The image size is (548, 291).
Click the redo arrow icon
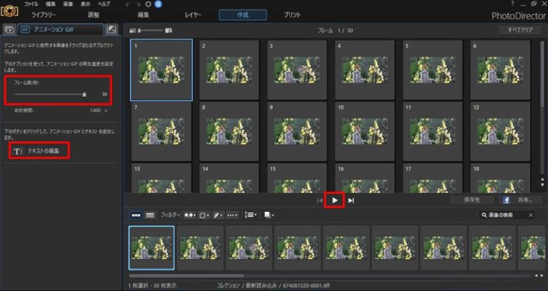point(138,5)
